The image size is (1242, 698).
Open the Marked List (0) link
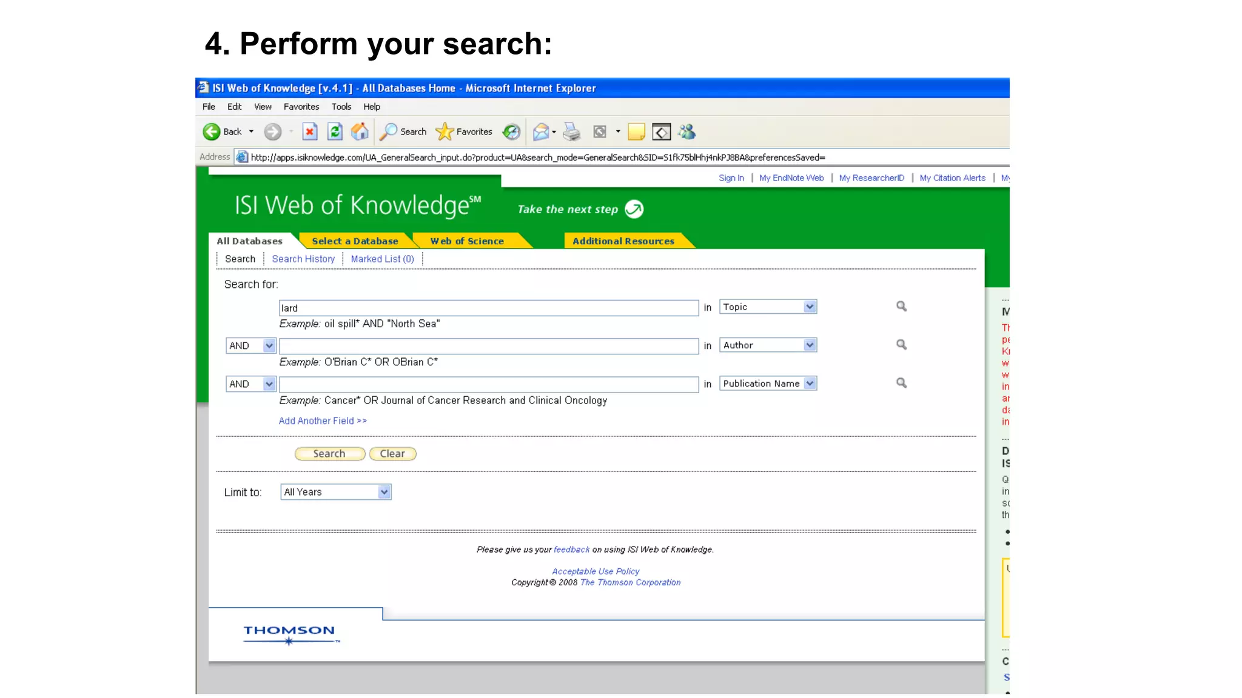click(x=382, y=259)
